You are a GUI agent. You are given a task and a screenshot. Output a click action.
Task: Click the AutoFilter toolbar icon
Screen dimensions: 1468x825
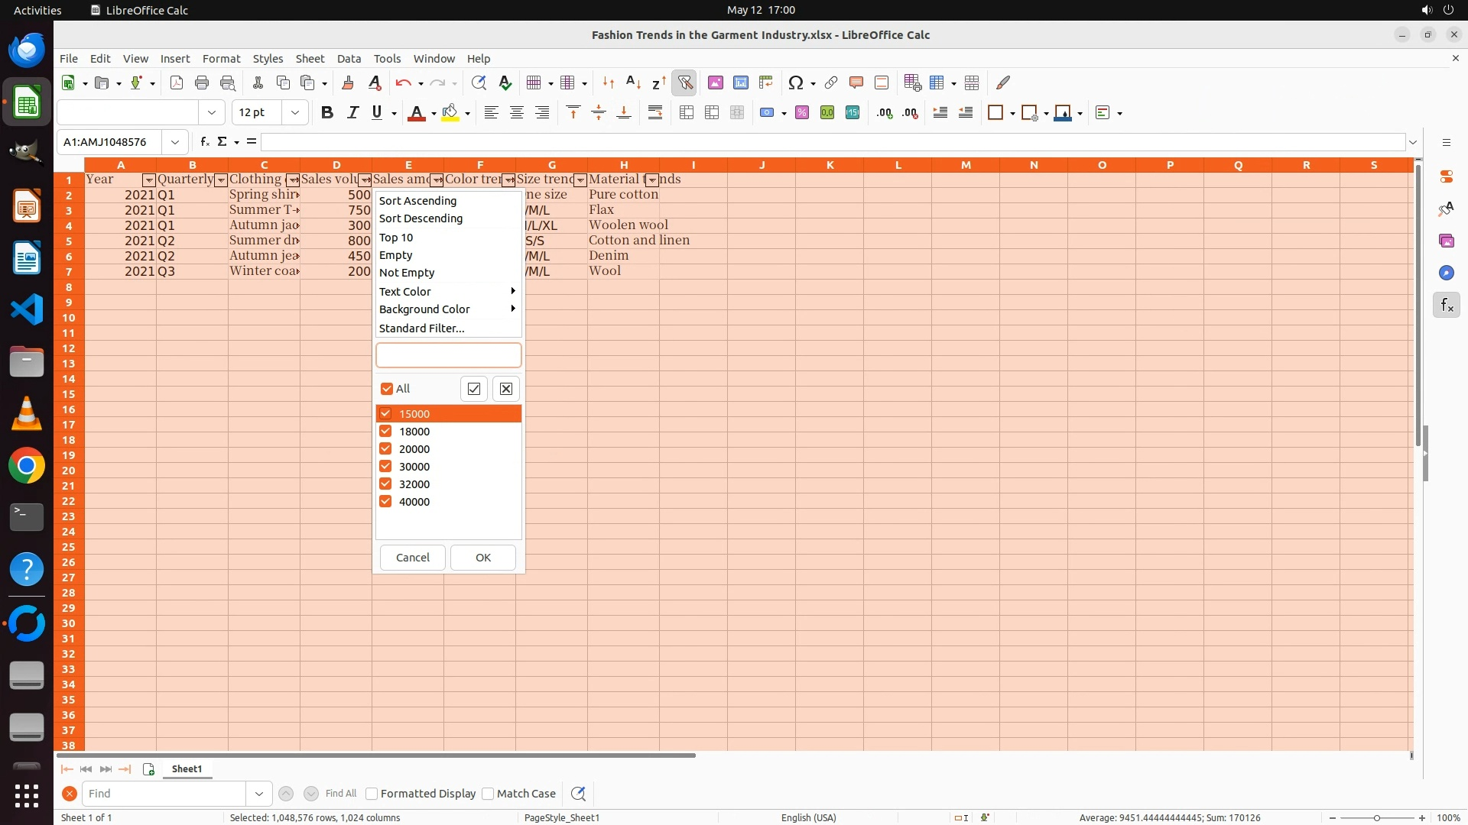coord(684,82)
